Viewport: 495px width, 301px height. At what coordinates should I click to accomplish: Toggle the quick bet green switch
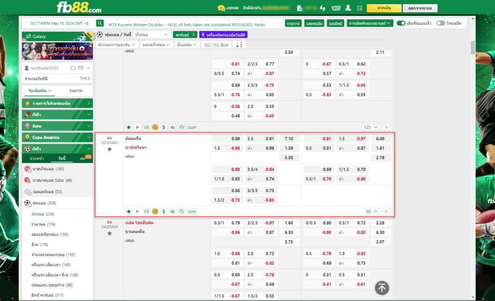[401, 23]
